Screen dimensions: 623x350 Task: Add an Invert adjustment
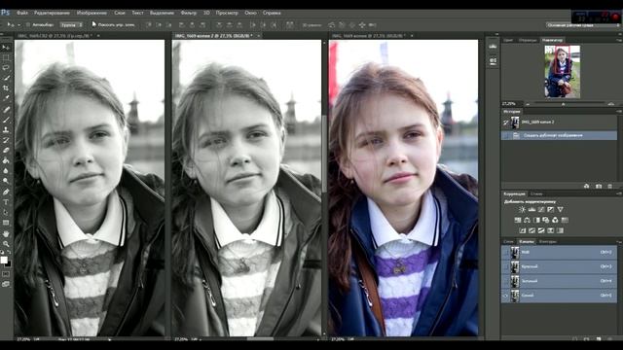[x=523, y=230]
